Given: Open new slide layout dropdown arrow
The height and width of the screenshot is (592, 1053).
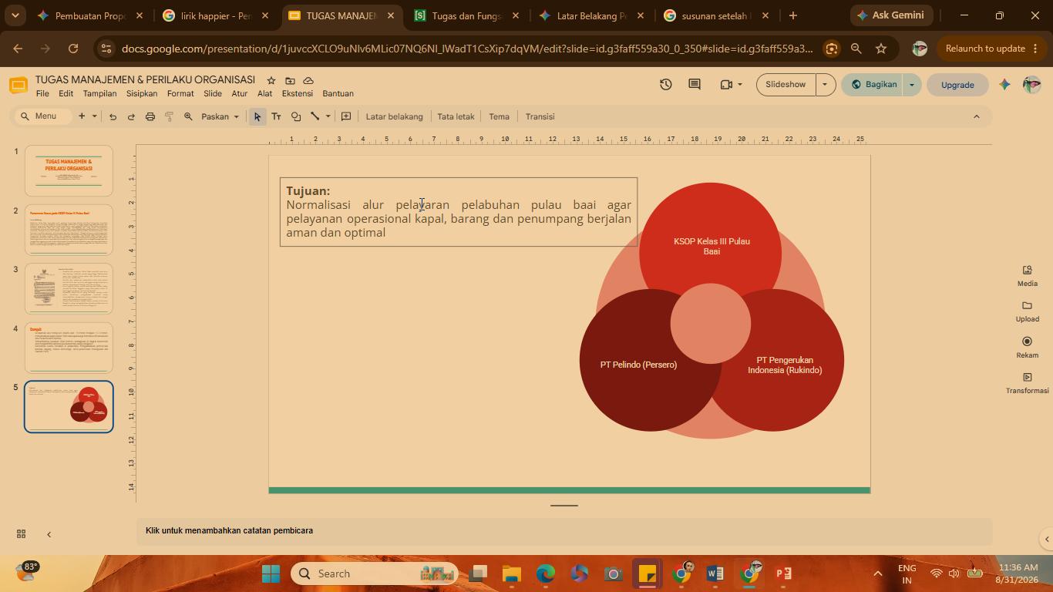Looking at the screenshot, I should 94,116.
